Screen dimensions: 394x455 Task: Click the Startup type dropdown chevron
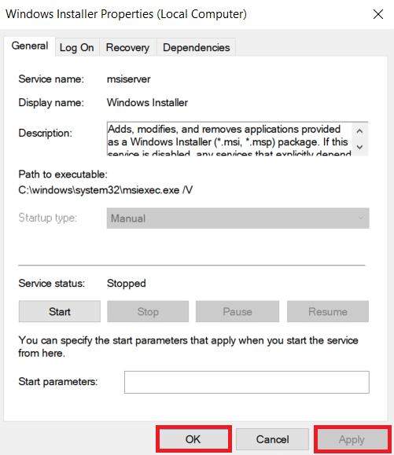[361, 218]
